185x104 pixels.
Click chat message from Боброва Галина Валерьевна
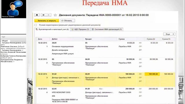pos(13,57)
